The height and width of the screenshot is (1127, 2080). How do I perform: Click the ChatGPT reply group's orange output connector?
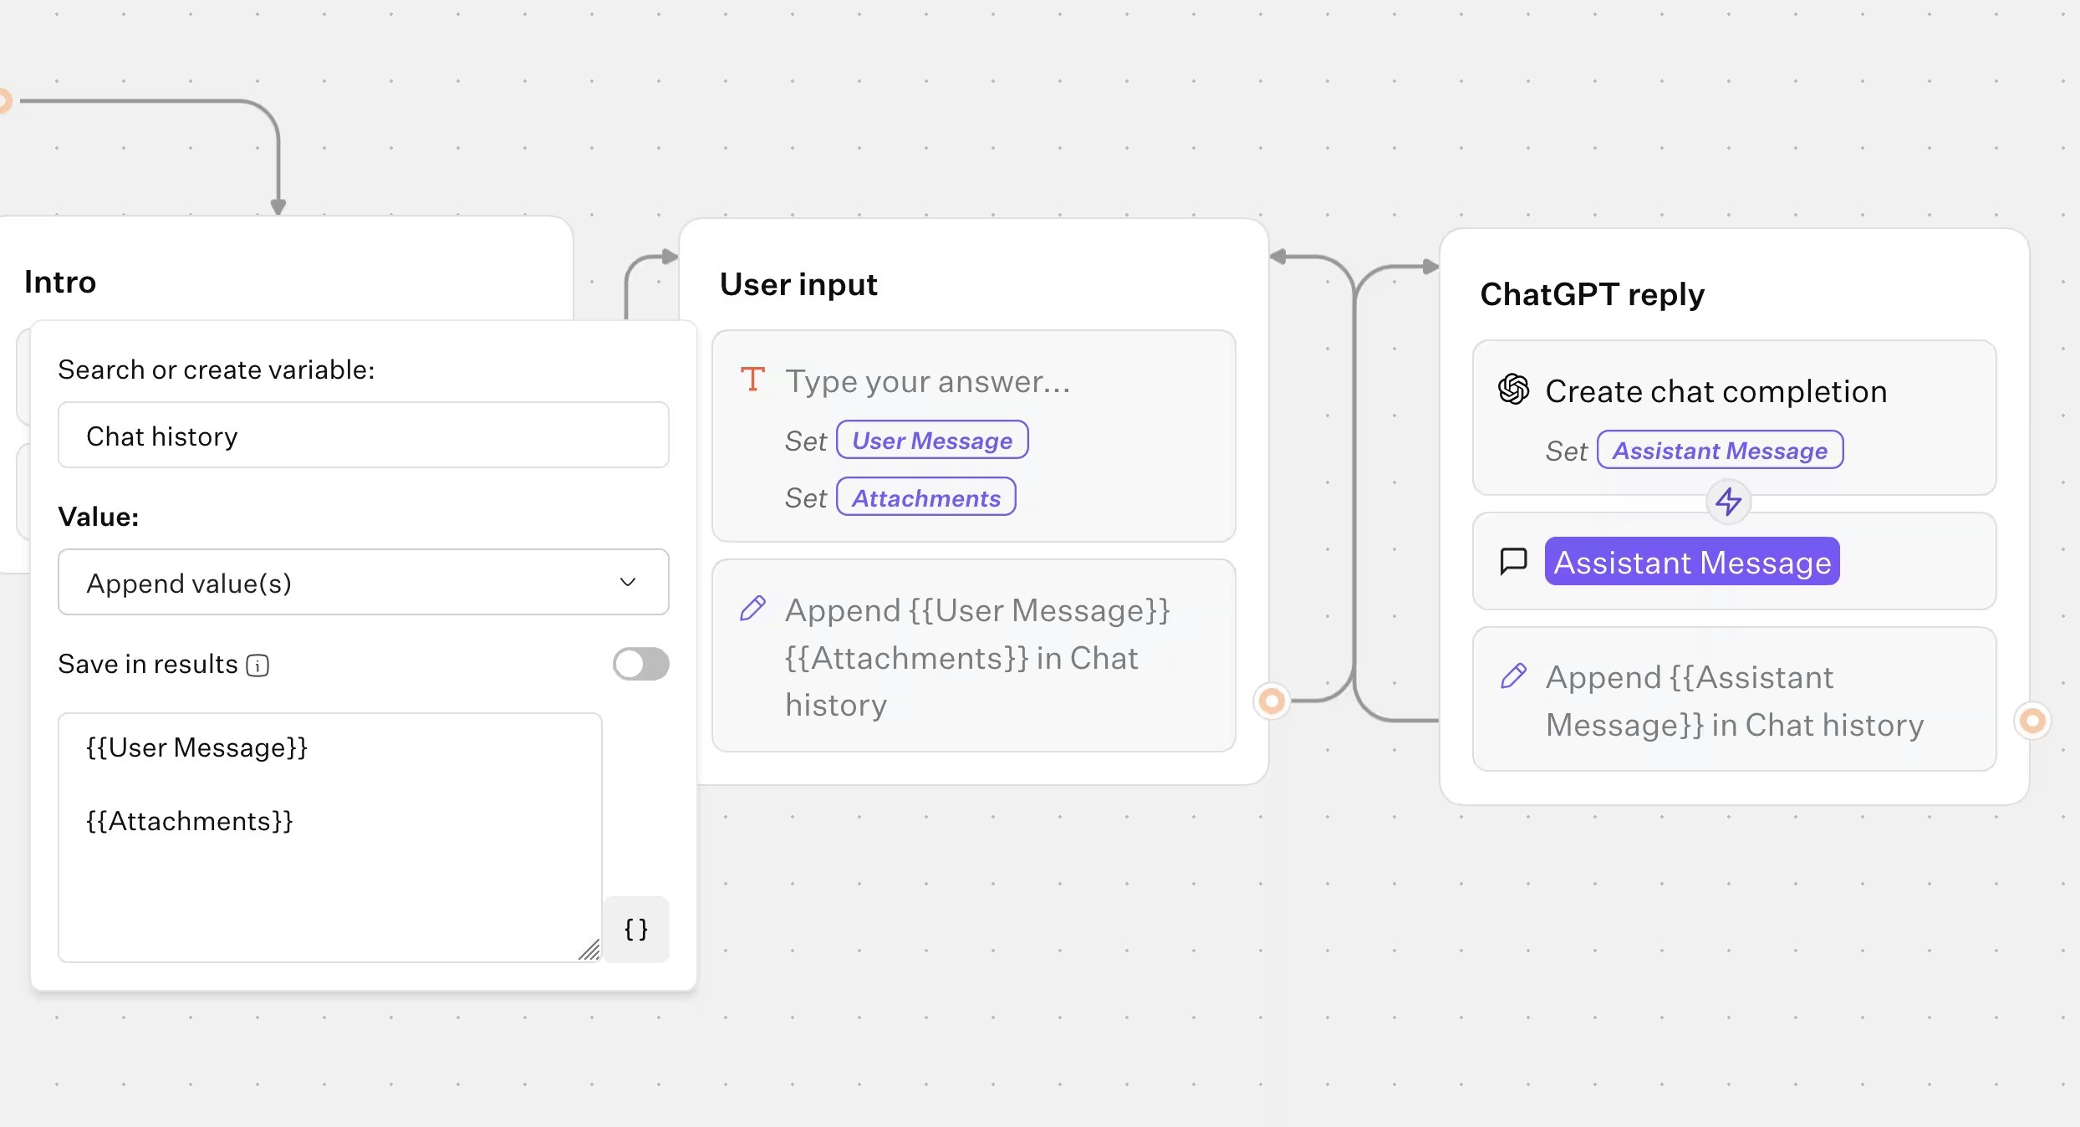tap(2032, 720)
